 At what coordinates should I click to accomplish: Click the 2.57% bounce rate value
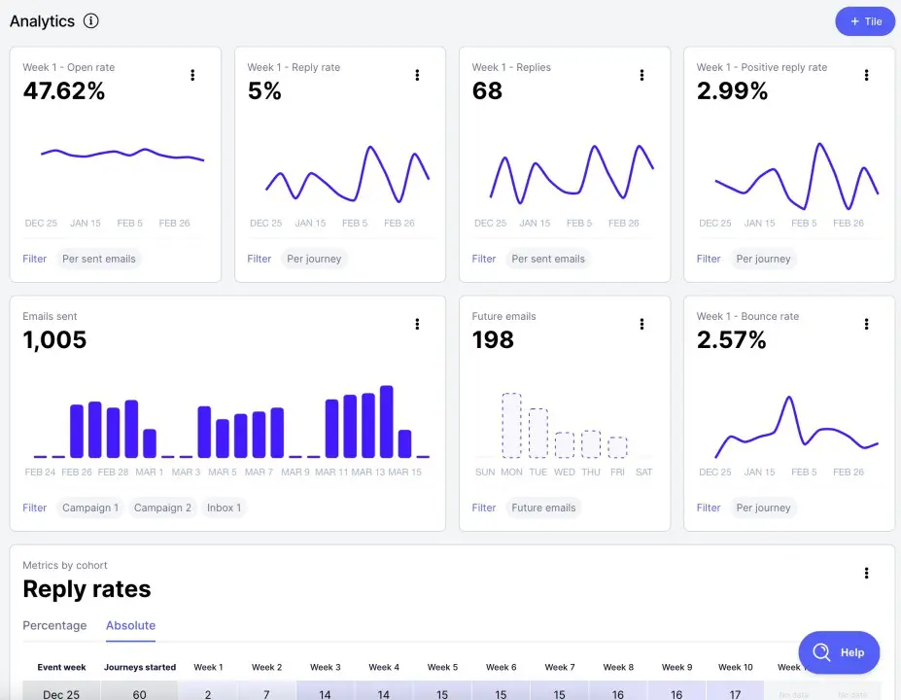pos(732,339)
